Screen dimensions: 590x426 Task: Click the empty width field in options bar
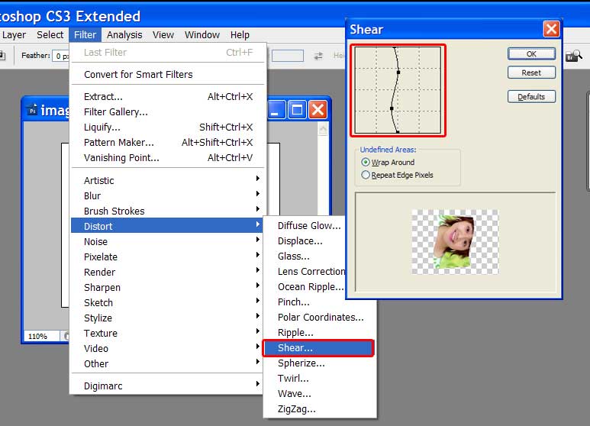click(288, 56)
